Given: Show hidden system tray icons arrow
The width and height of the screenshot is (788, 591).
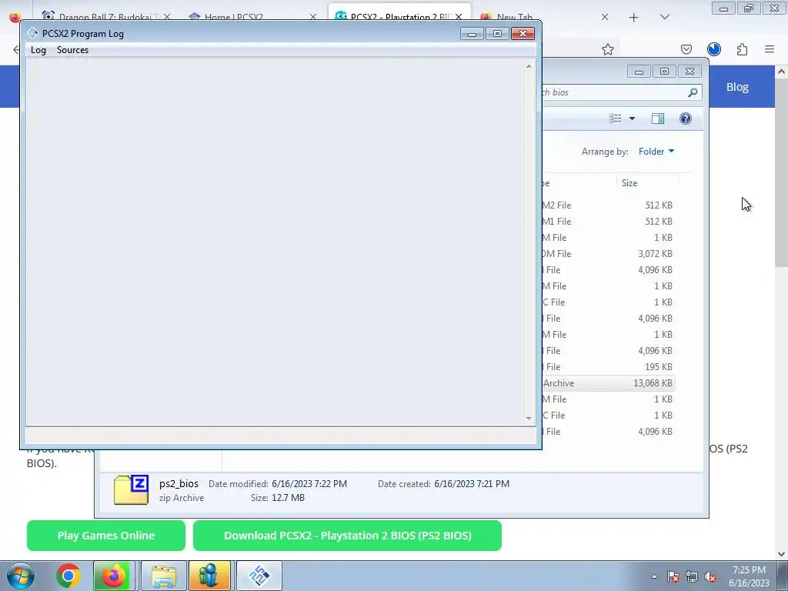Looking at the screenshot, I should click(x=654, y=576).
